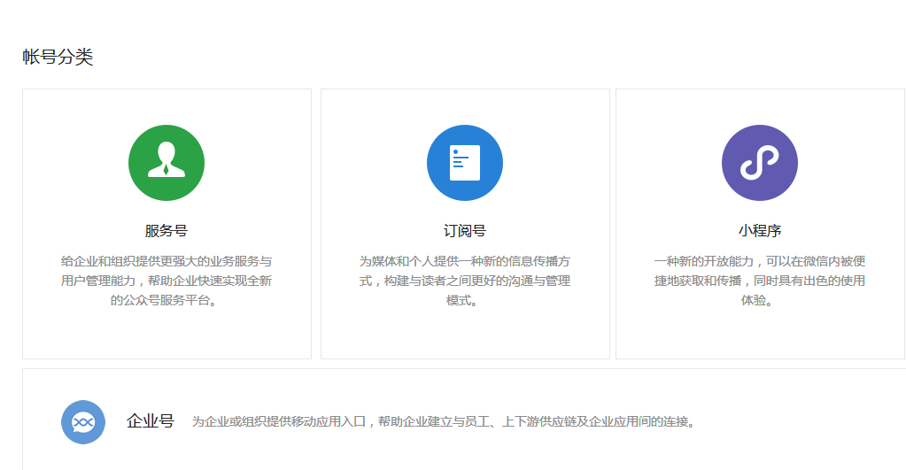Image resolution: width=906 pixels, height=470 pixels.
Task: Click the blue 订阅号 document icon
Action: coord(465,163)
